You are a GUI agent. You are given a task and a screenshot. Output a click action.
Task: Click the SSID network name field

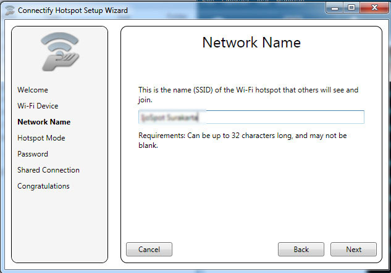pos(251,117)
